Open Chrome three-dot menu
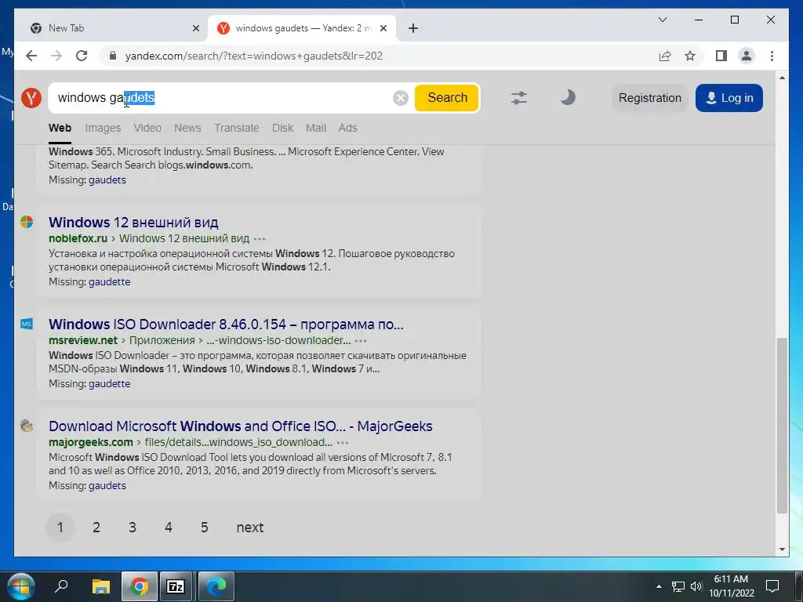Image resolution: width=803 pixels, height=602 pixels. coord(772,56)
